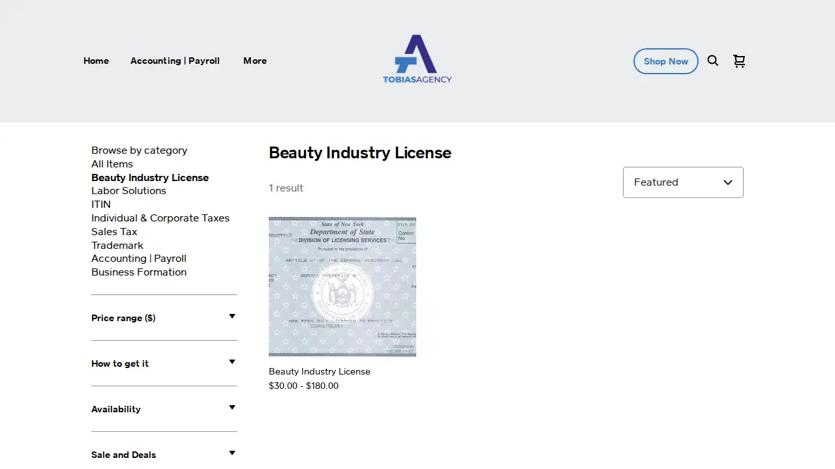Click the Browse by category heading
Viewport: 835px width, 469px height.
(x=139, y=150)
